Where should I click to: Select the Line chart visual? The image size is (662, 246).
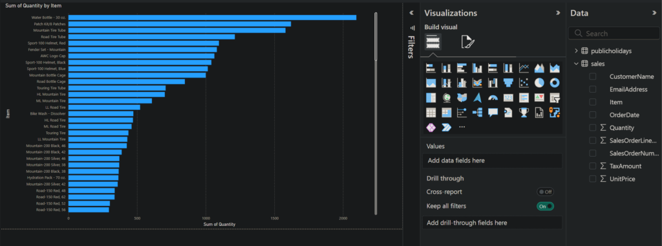point(524,68)
